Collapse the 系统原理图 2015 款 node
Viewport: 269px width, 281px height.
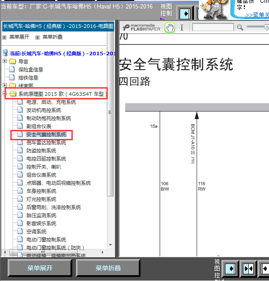point(4,93)
